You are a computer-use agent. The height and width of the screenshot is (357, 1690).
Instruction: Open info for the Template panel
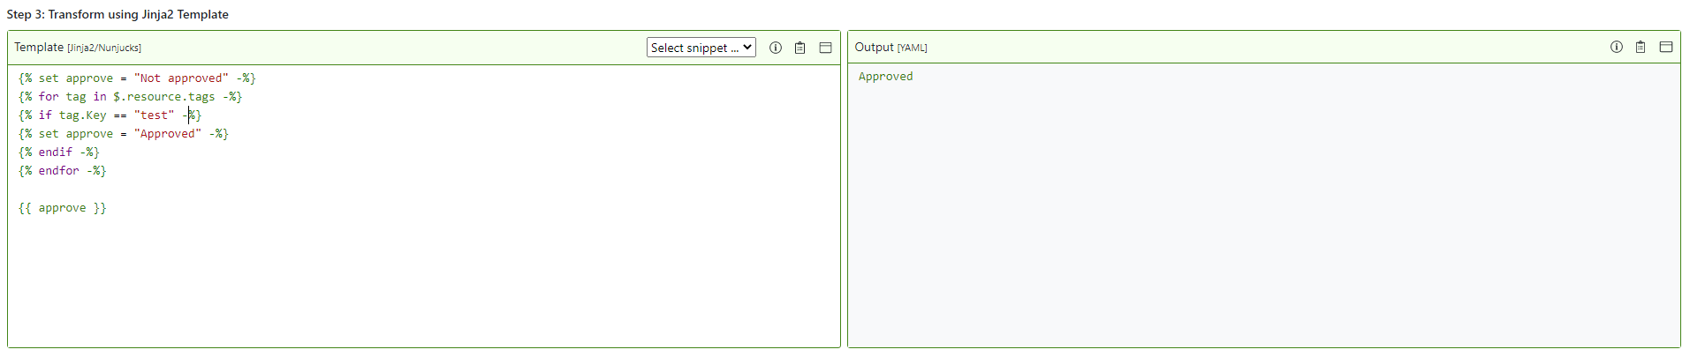pos(775,48)
